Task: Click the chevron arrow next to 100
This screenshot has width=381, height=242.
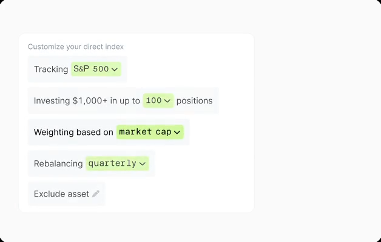Action: tap(167, 101)
